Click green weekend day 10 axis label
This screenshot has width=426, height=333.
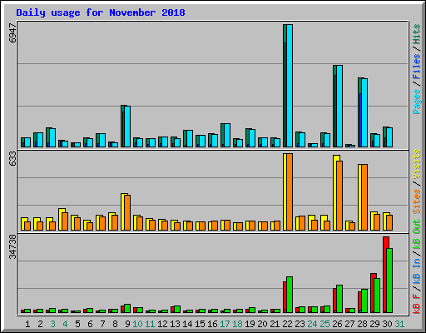pos(137,324)
